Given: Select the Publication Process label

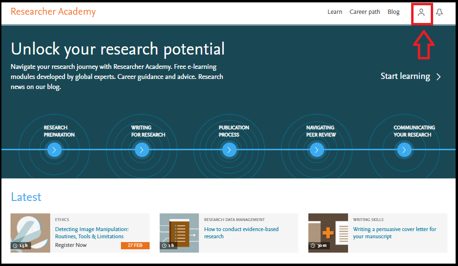Looking at the screenshot, I should coord(234,131).
